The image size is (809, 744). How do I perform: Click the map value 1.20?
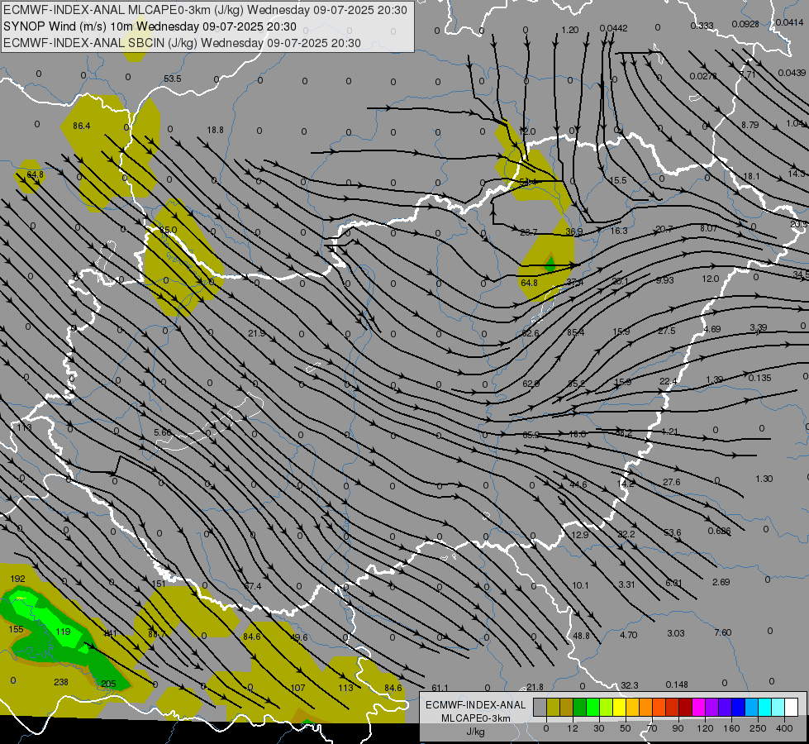point(569,30)
